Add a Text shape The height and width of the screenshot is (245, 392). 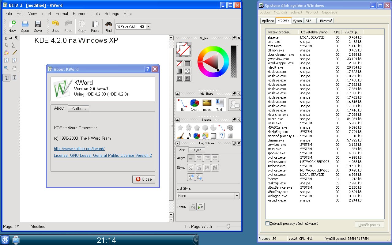tap(219, 105)
